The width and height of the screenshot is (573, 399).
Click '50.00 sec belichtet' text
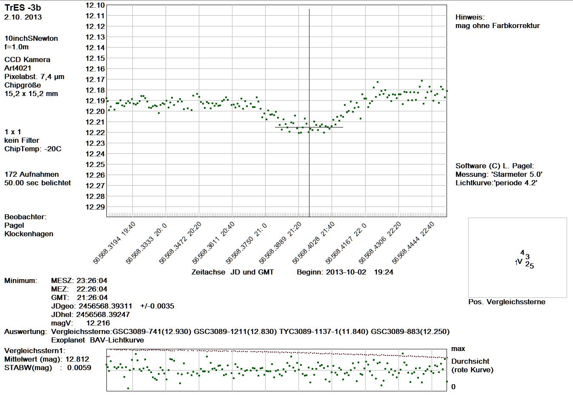(37, 183)
